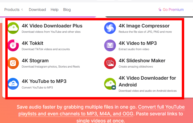Open the Download page
The height and width of the screenshot is (123, 193).
[x=37, y=10]
